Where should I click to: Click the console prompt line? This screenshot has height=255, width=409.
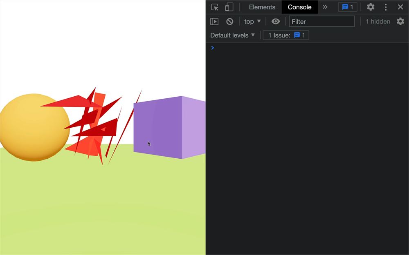307,48
